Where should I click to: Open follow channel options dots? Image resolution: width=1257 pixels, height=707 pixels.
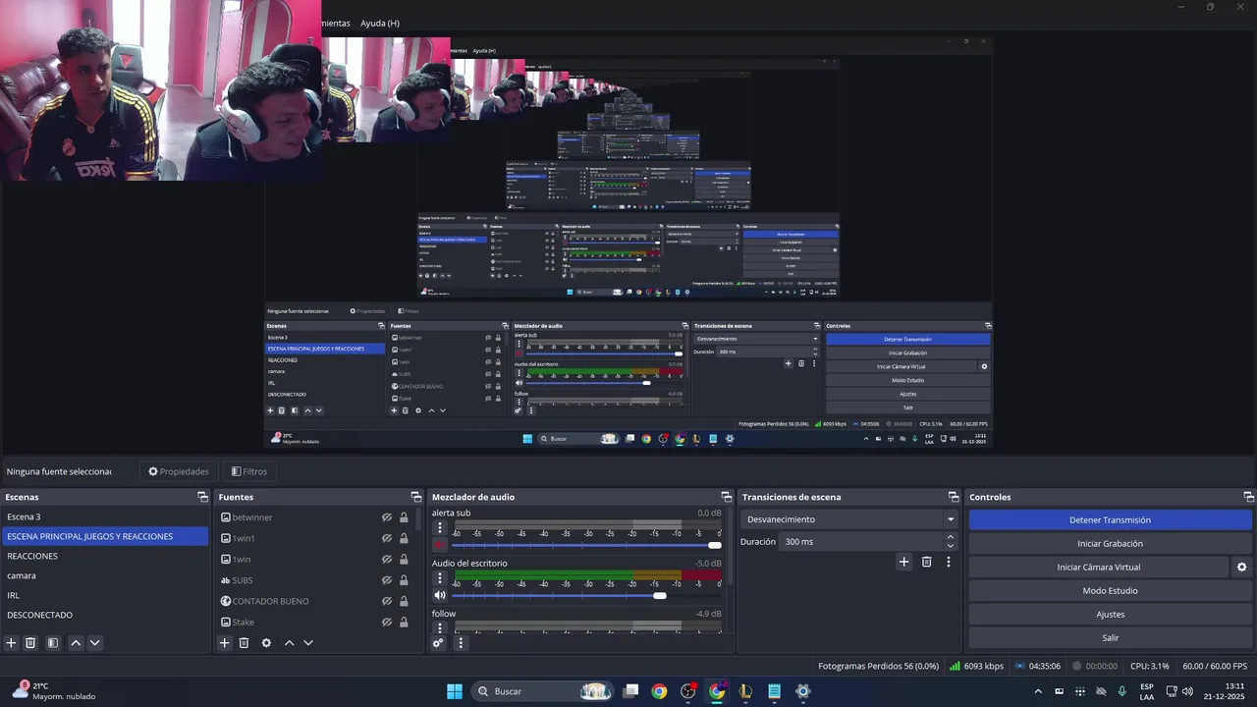click(440, 627)
